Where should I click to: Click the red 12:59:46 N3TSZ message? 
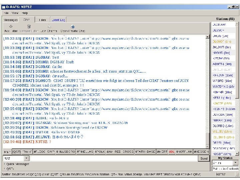27,142
